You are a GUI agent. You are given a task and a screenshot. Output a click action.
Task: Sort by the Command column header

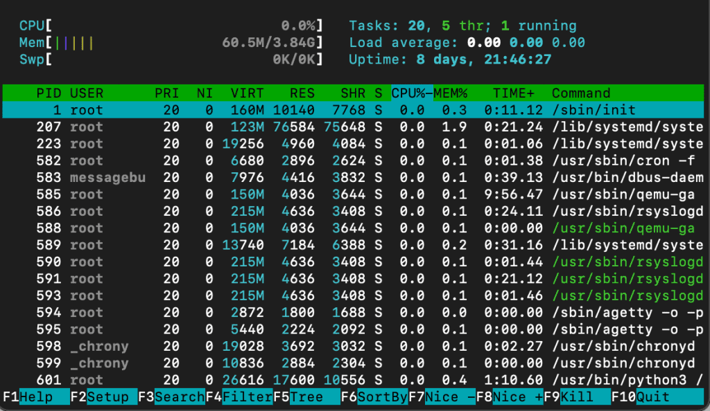coord(580,93)
